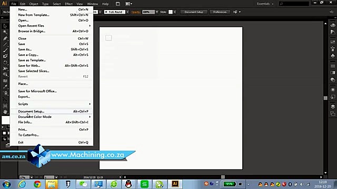
Task: Open the Stroke panel icon
Action: (x=333, y=66)
